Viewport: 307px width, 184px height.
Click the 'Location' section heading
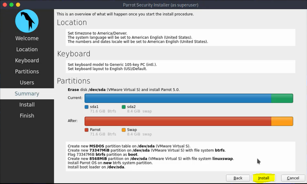(x=72, y=22)
